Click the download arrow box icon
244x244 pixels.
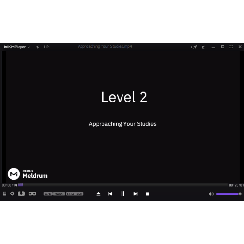pos(21,194)
